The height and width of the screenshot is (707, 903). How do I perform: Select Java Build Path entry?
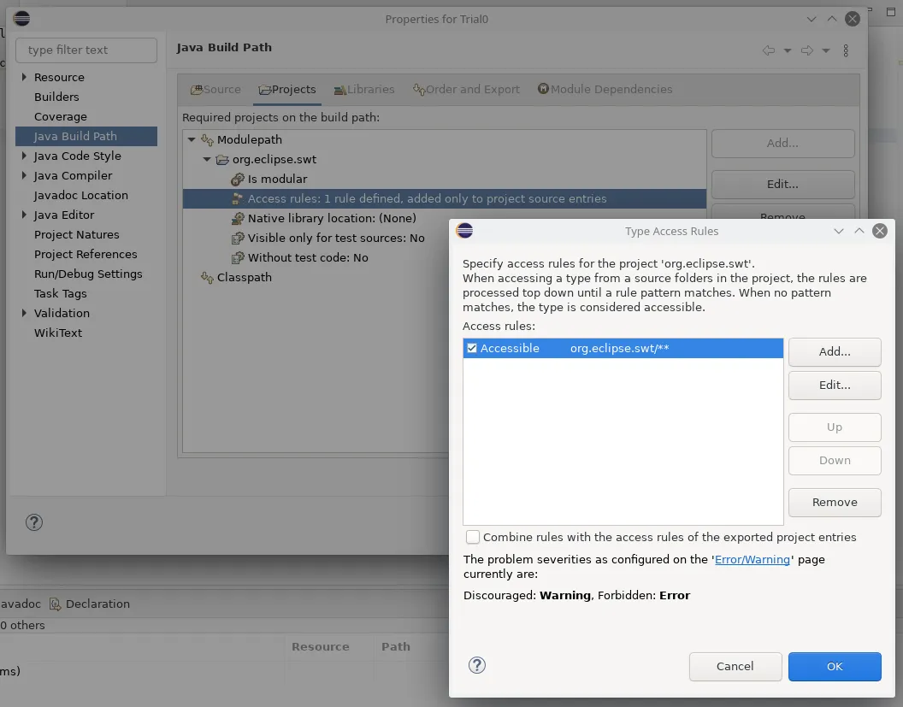click(x=86, y=137)
